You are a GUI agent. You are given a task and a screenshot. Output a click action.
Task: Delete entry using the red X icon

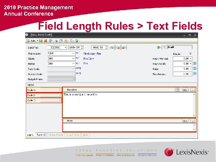click(x=46, y=41)
